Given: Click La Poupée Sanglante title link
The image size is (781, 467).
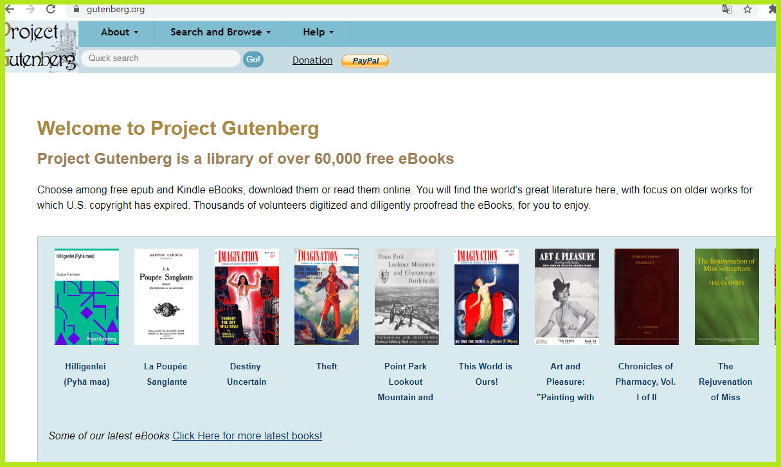Looking at the screenshot, I should tap(166, 374).
